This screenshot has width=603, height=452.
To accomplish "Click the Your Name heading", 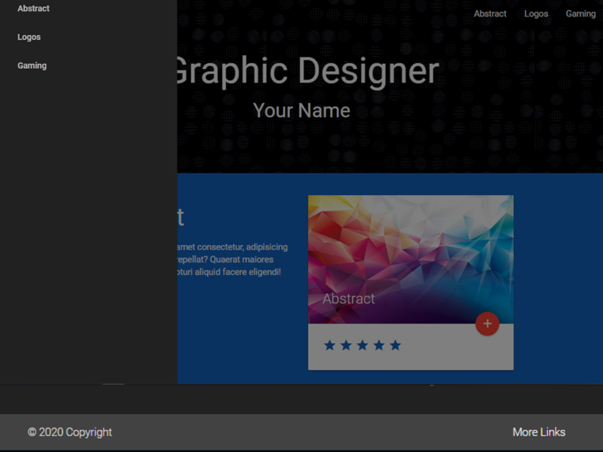I will point(301,110).
